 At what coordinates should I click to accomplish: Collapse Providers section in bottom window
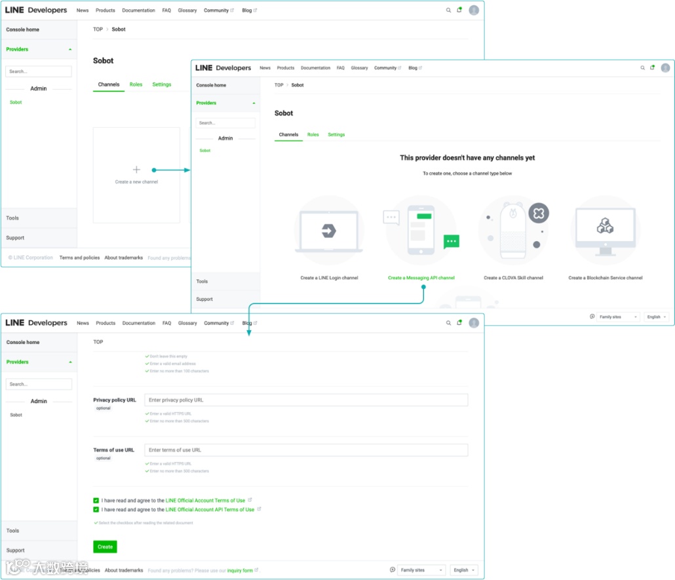tap(70, 362)
